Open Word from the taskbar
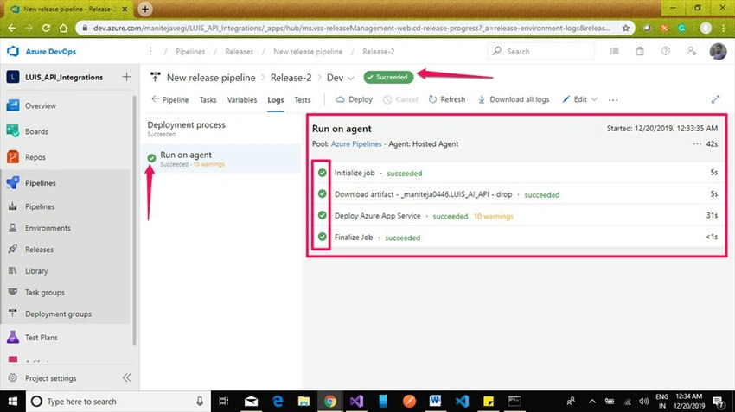Viewport: 735px width, 412px height. 436,402
